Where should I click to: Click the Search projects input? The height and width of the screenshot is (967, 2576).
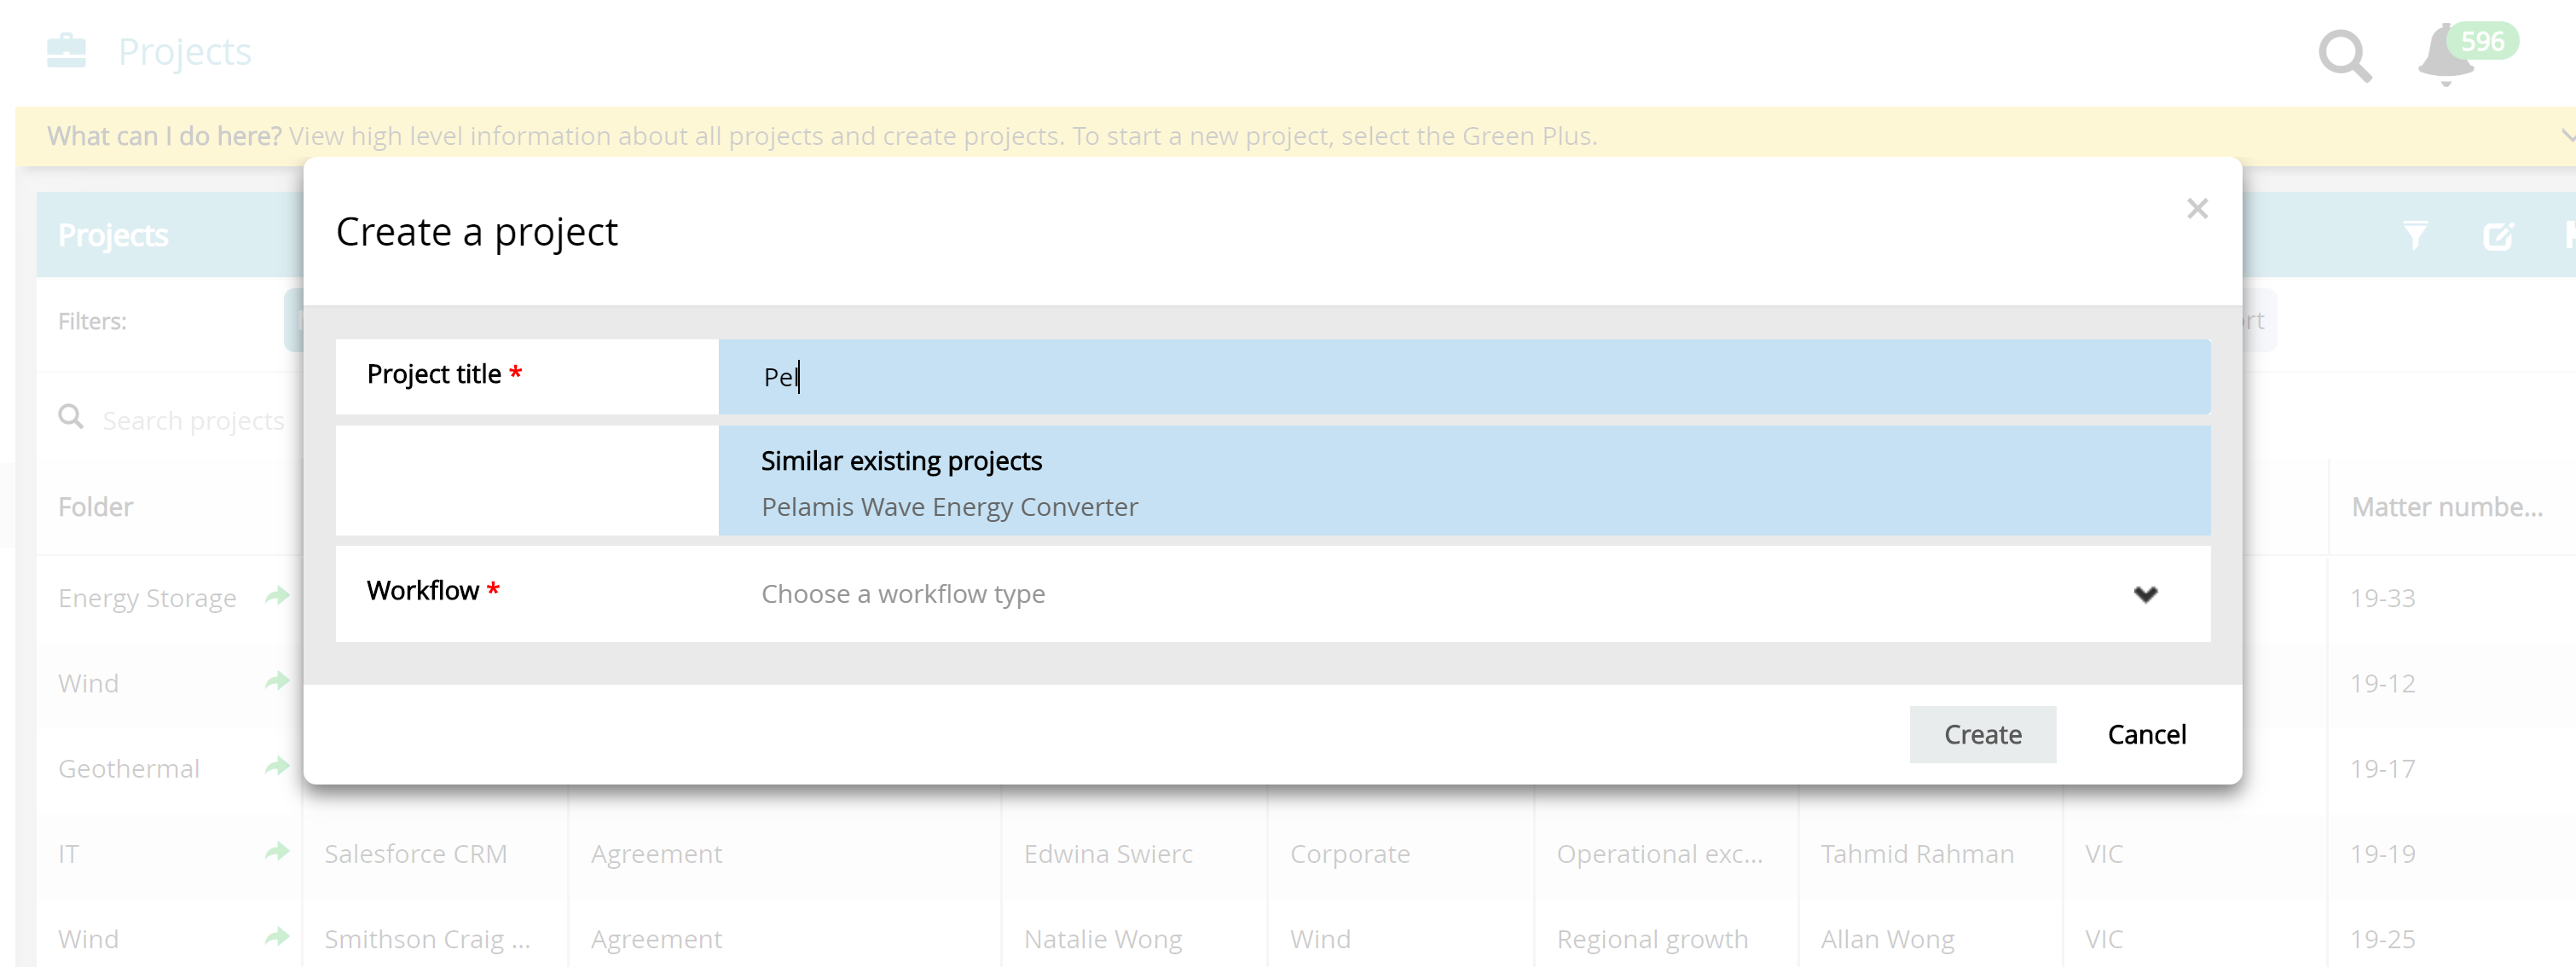coord(193,421)
